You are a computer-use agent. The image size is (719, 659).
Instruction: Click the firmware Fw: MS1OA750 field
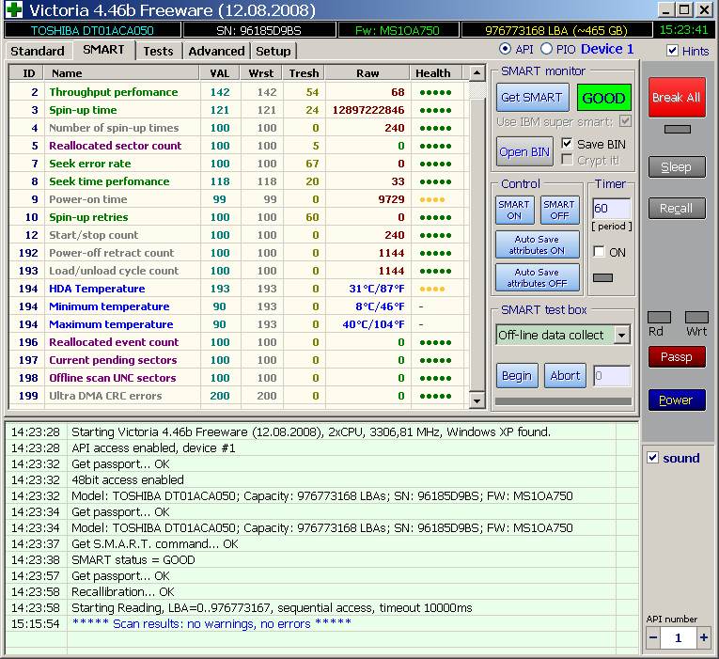coord(398,30)
